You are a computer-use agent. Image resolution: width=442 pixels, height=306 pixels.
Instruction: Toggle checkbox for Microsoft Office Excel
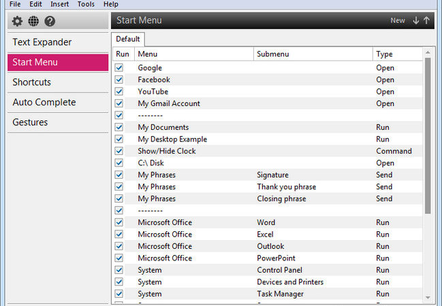(x=119, y=234)
